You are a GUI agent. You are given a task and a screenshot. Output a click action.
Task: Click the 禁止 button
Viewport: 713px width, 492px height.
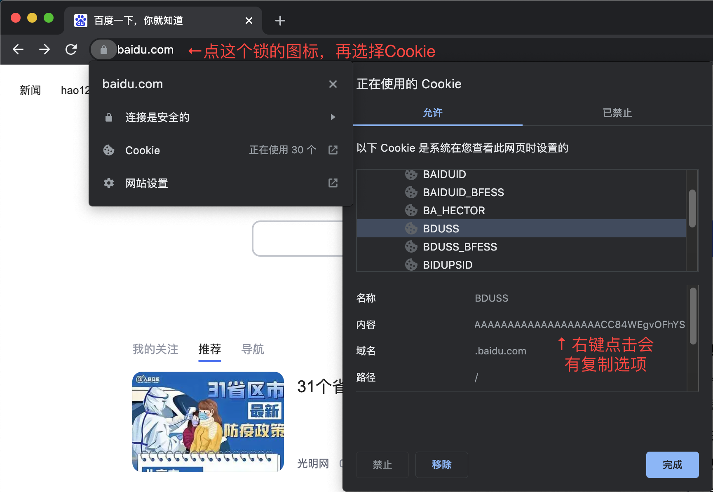tap(382, 465)
